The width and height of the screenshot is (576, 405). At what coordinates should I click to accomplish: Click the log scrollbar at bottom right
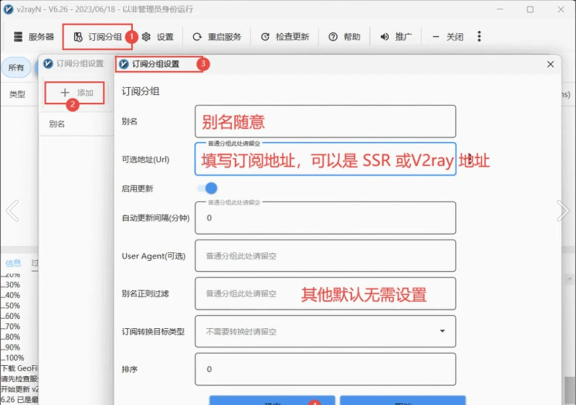click(x=569, y=390)
